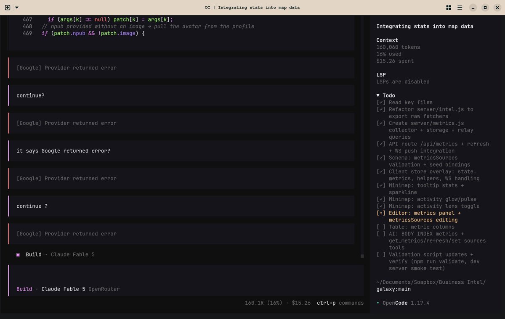Collapse the Todo section triangle

pos(378,95)
